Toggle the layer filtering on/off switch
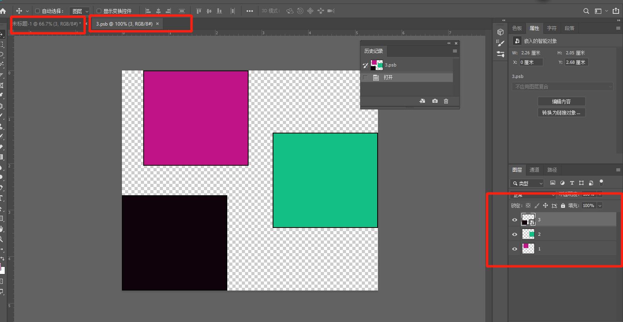623x322 pixels. click(x=601, y=183)
